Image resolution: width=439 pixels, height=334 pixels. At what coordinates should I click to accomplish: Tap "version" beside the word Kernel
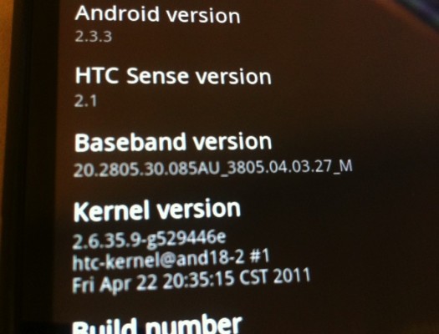(198, 209)
